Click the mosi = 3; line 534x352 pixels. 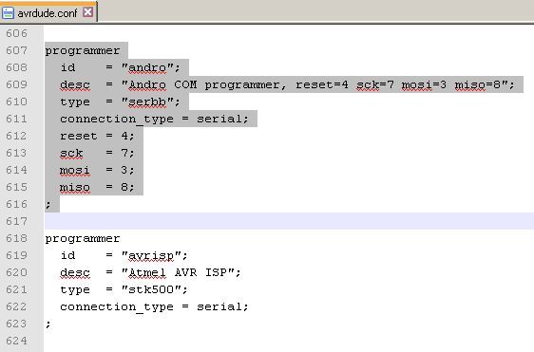click(98, 170)
